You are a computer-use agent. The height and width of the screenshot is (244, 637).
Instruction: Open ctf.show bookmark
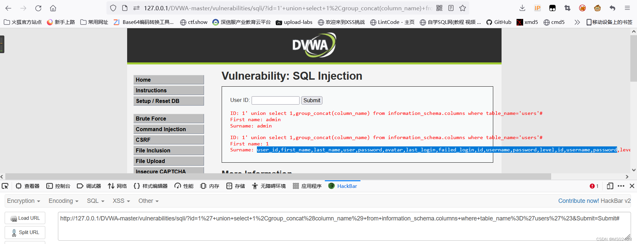pos(194,22)
